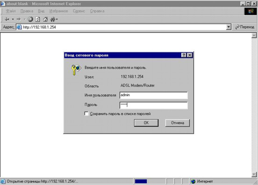Image resolution: width=258 pixels, height=185 pixels.
Task: Click the Refresh page icon
Action: click(38, 19)
